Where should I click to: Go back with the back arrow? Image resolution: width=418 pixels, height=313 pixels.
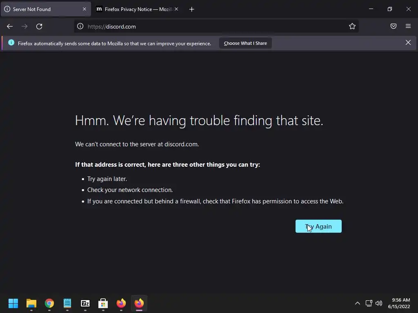click(x=10, y=26)
